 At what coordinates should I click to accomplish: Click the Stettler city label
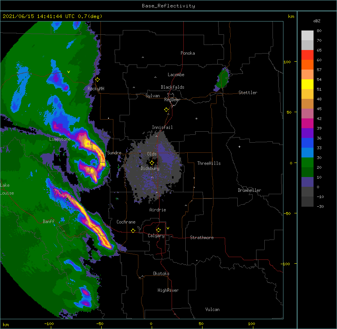point(248,93)
